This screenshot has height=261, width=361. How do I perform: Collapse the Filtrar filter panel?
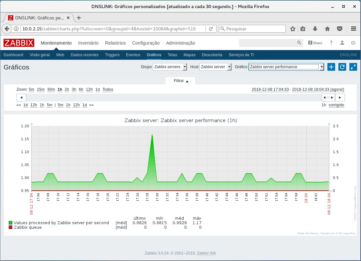(x=181, y=81)
